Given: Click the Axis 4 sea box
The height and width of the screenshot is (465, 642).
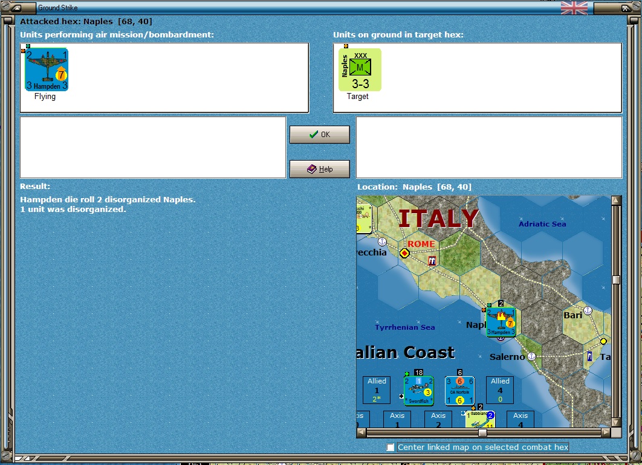Looking at the screenshot, I should click(520, 419).
